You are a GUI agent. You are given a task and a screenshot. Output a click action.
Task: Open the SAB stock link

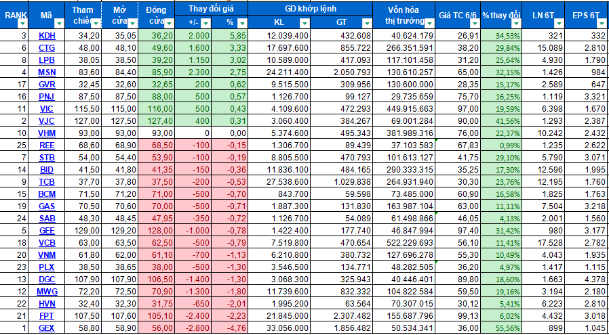[x=47, y=219]
